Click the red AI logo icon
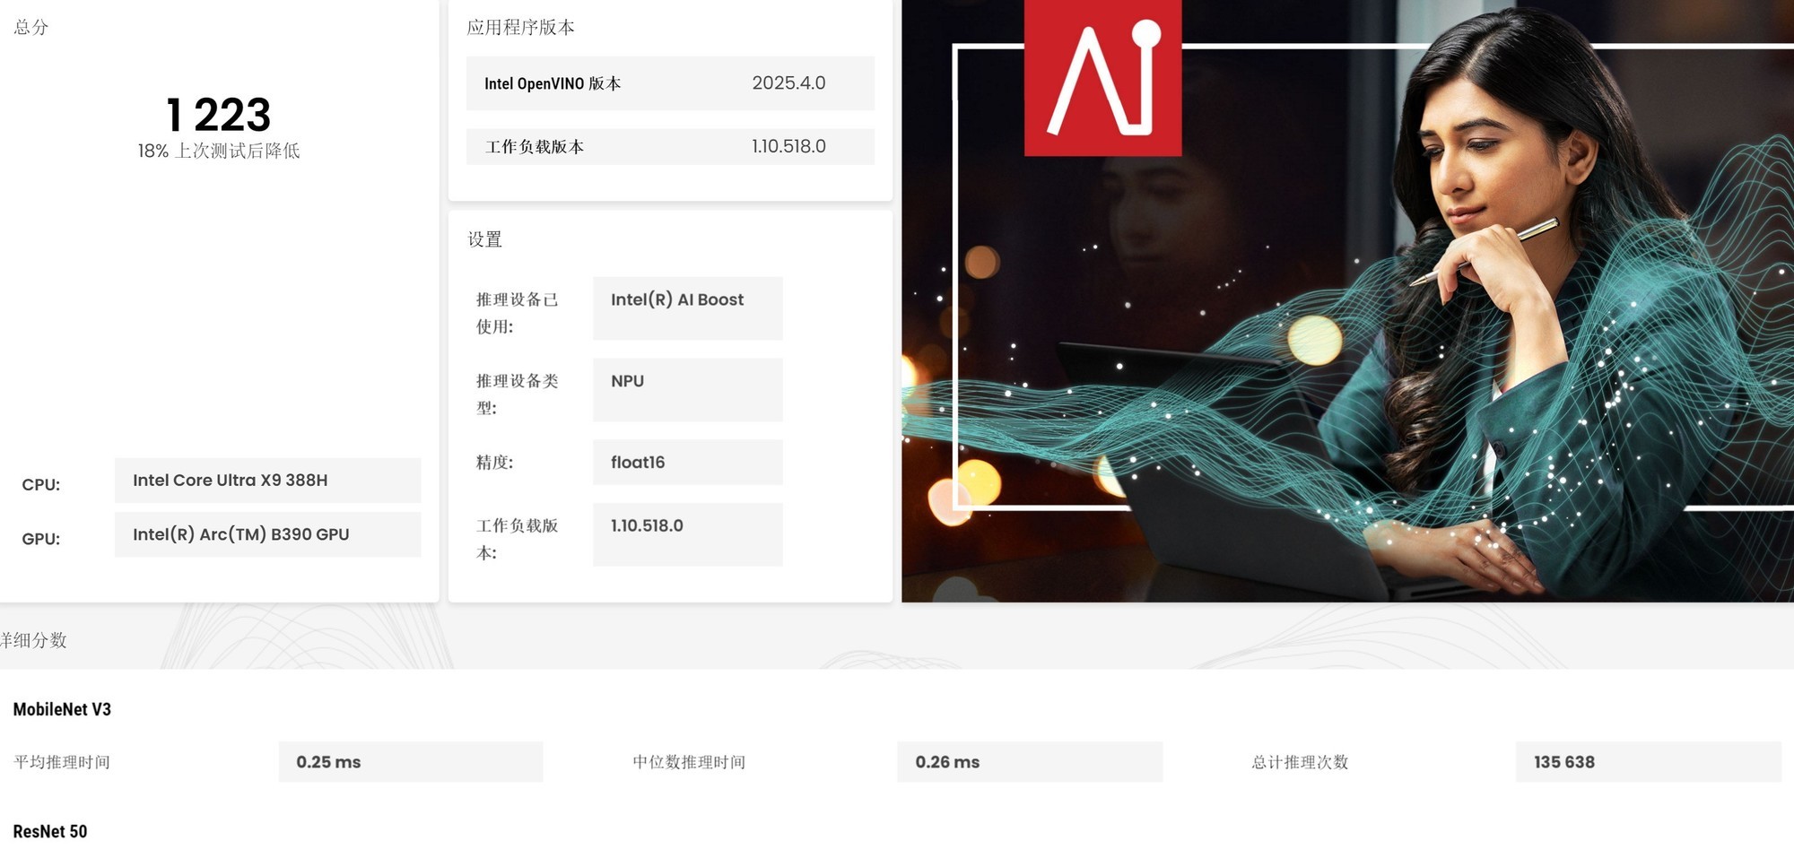This screenshot has width=1794, height=858. click(x=1103, y=76)
